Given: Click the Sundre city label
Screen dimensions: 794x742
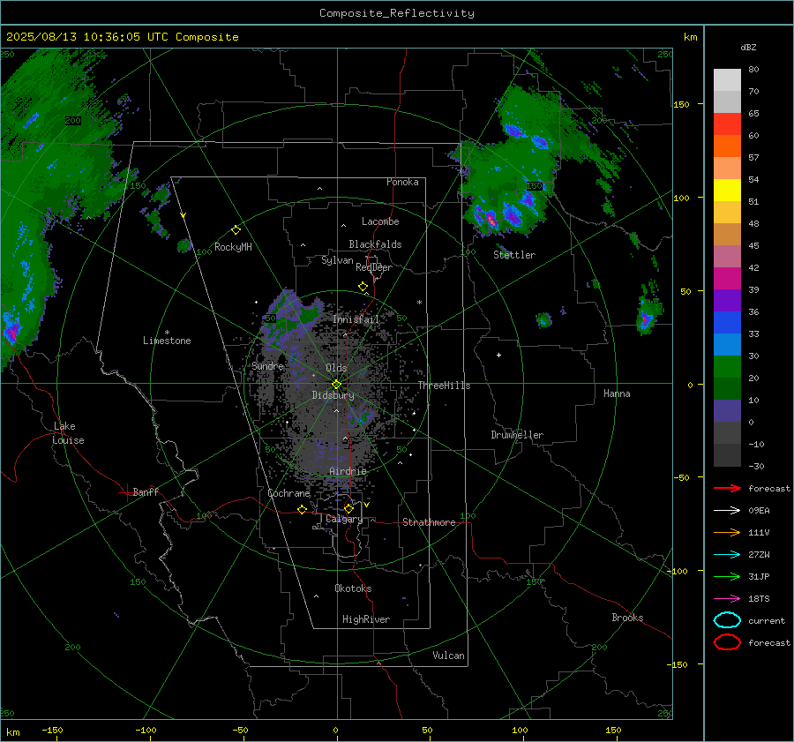Looking at the screenshot, I should (x=267, y=366).
